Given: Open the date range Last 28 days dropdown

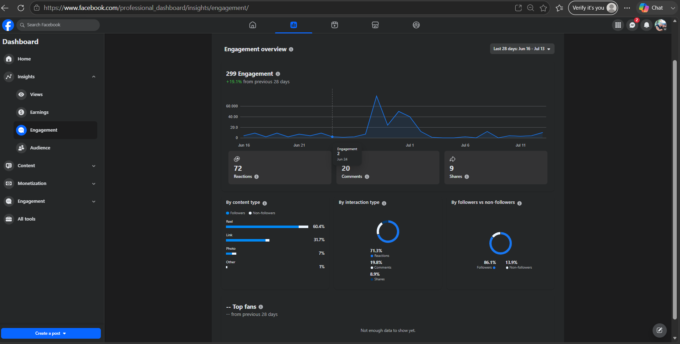Looking at the screenshot, I should click(x=522, y=49).
